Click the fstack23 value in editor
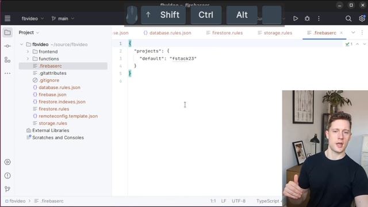The image size is (368, 207). point(183,59)
